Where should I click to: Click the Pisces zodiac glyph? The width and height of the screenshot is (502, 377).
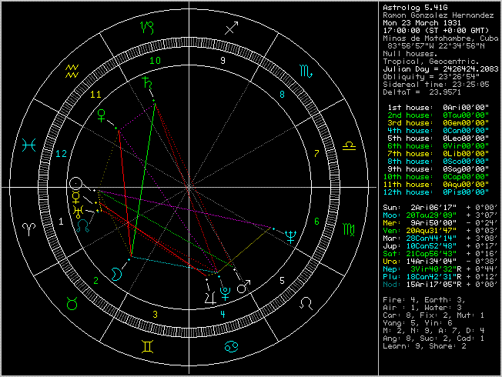[28, 145]
